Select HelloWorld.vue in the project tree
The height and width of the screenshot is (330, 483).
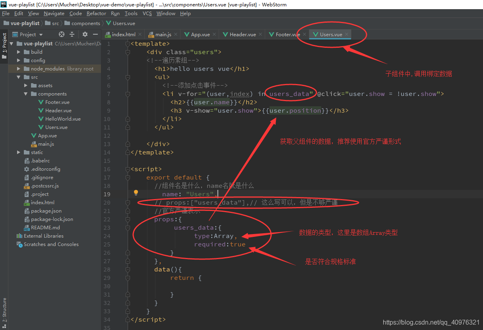(x=60, y=119)
